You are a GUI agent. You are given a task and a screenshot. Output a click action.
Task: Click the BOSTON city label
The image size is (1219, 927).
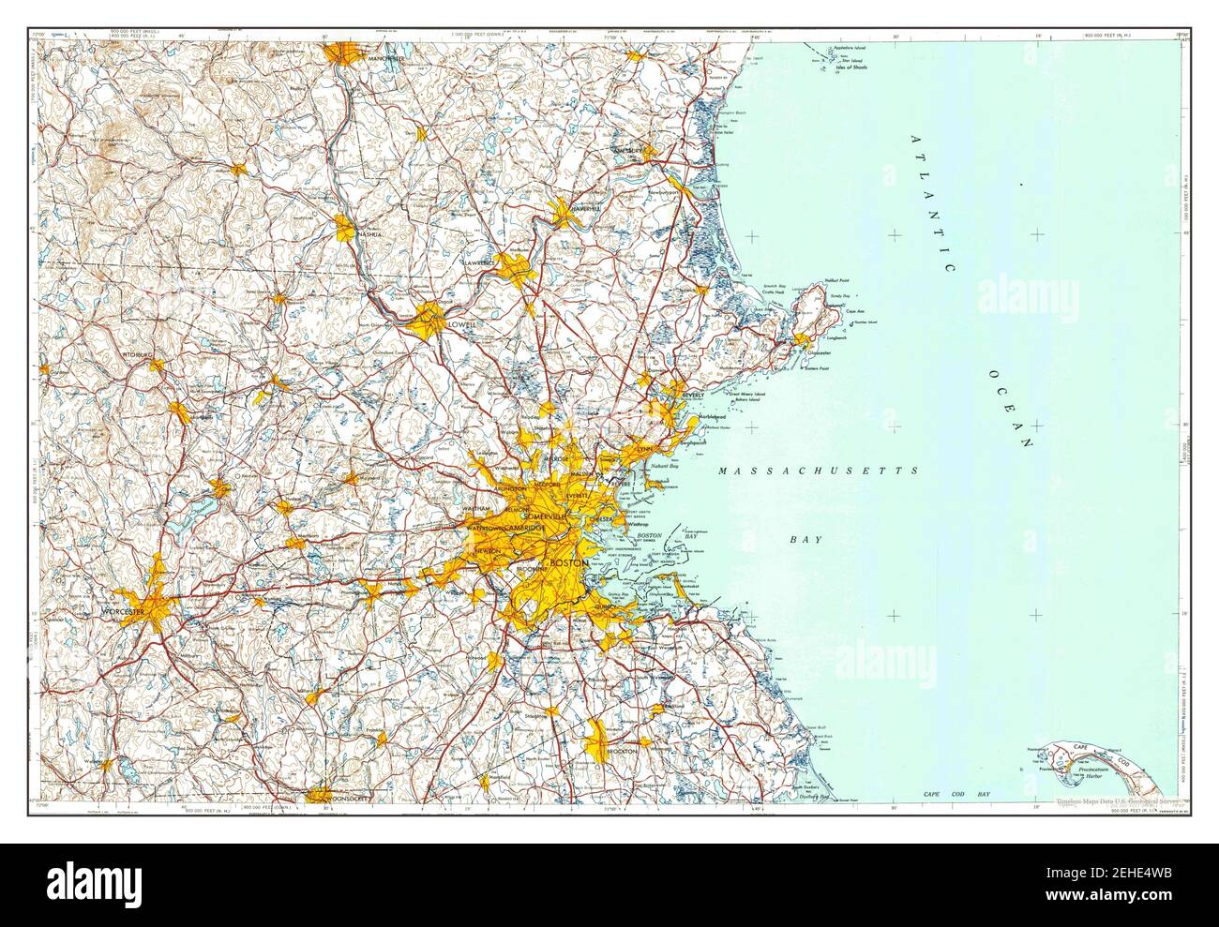click(x=567, y=562)
